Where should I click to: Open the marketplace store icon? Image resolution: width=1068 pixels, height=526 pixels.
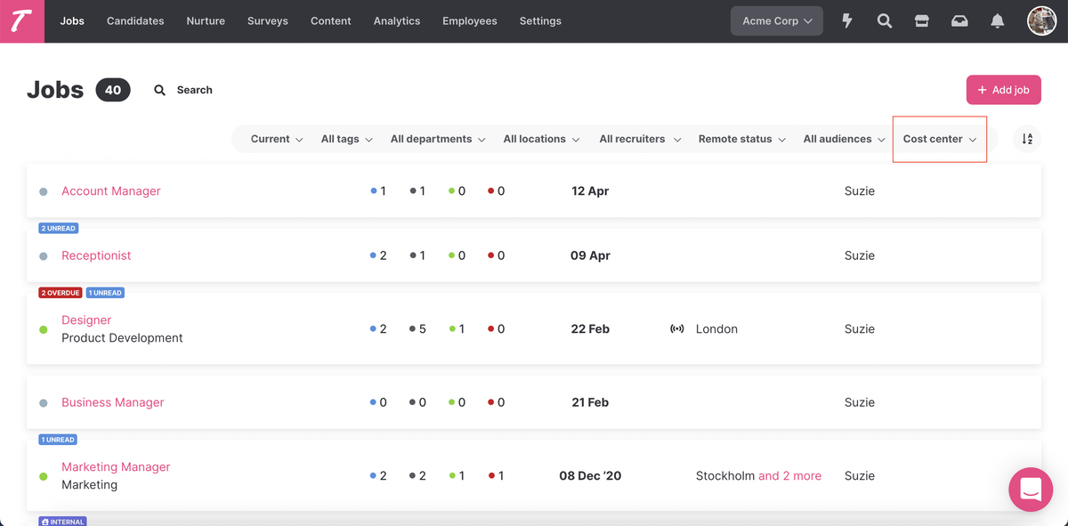click(x=922, y=21)
